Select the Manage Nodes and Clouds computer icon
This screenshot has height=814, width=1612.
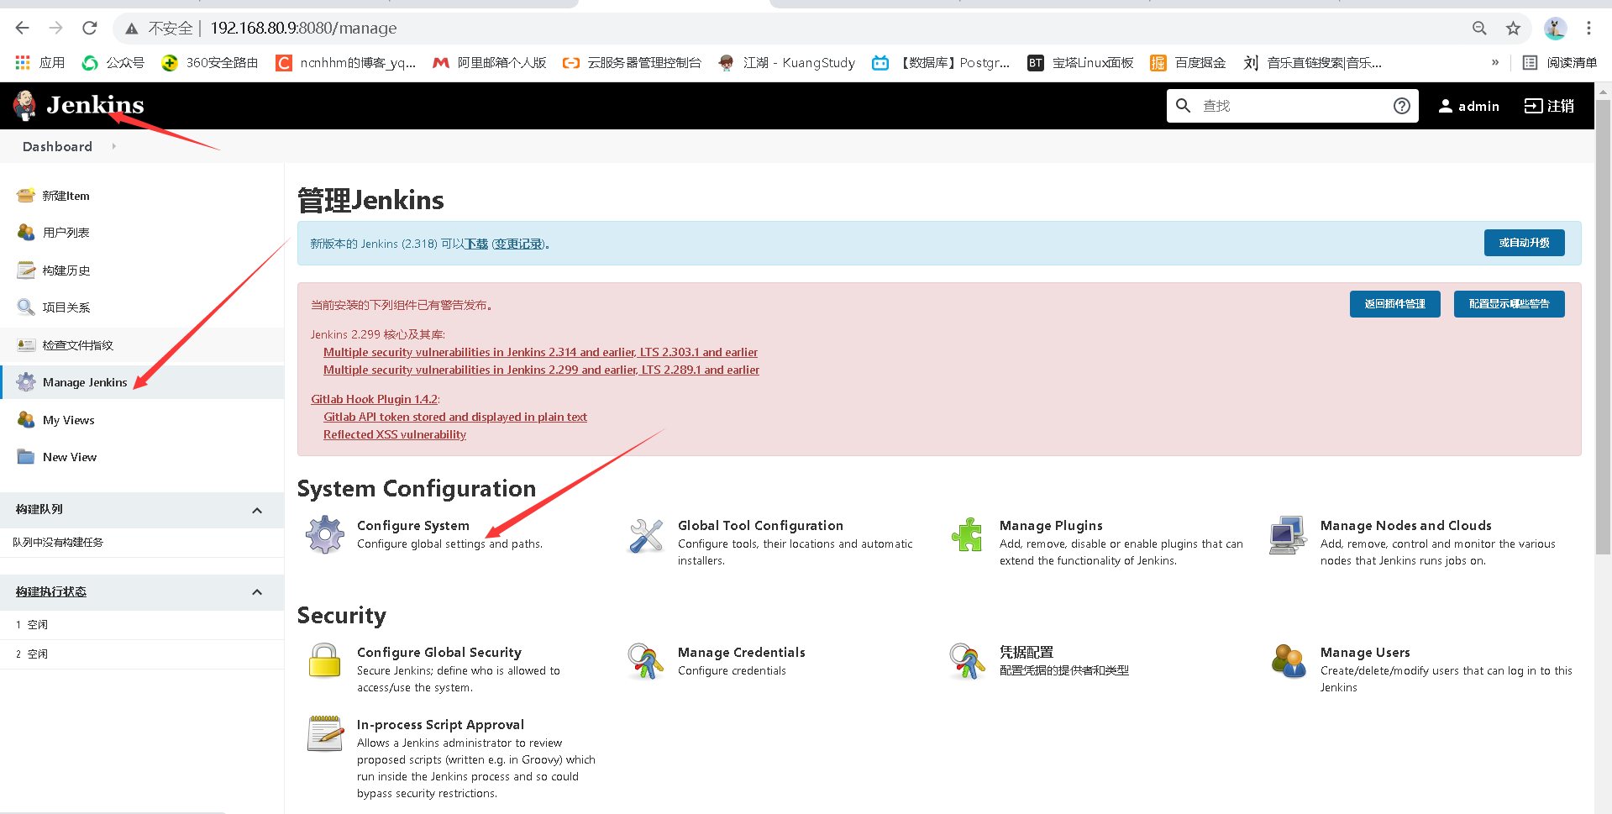[x=1287, y=534]
